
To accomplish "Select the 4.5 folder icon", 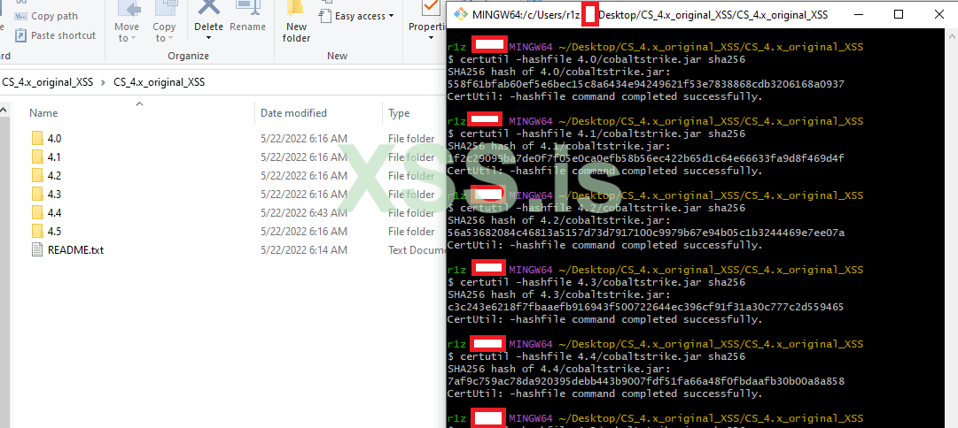I will [x=38, y=232].
